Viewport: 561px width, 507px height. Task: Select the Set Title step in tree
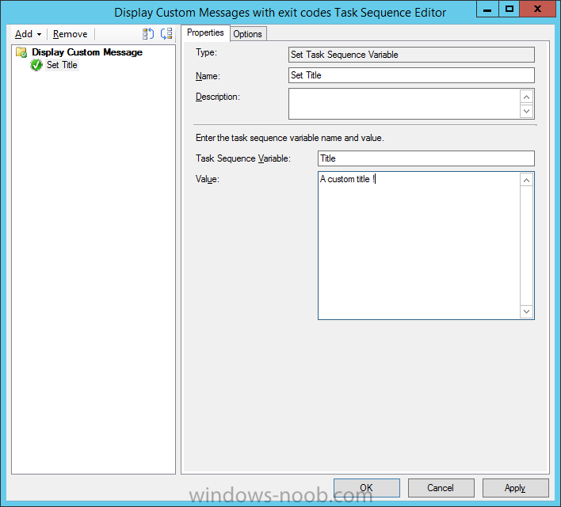point(62,65)
